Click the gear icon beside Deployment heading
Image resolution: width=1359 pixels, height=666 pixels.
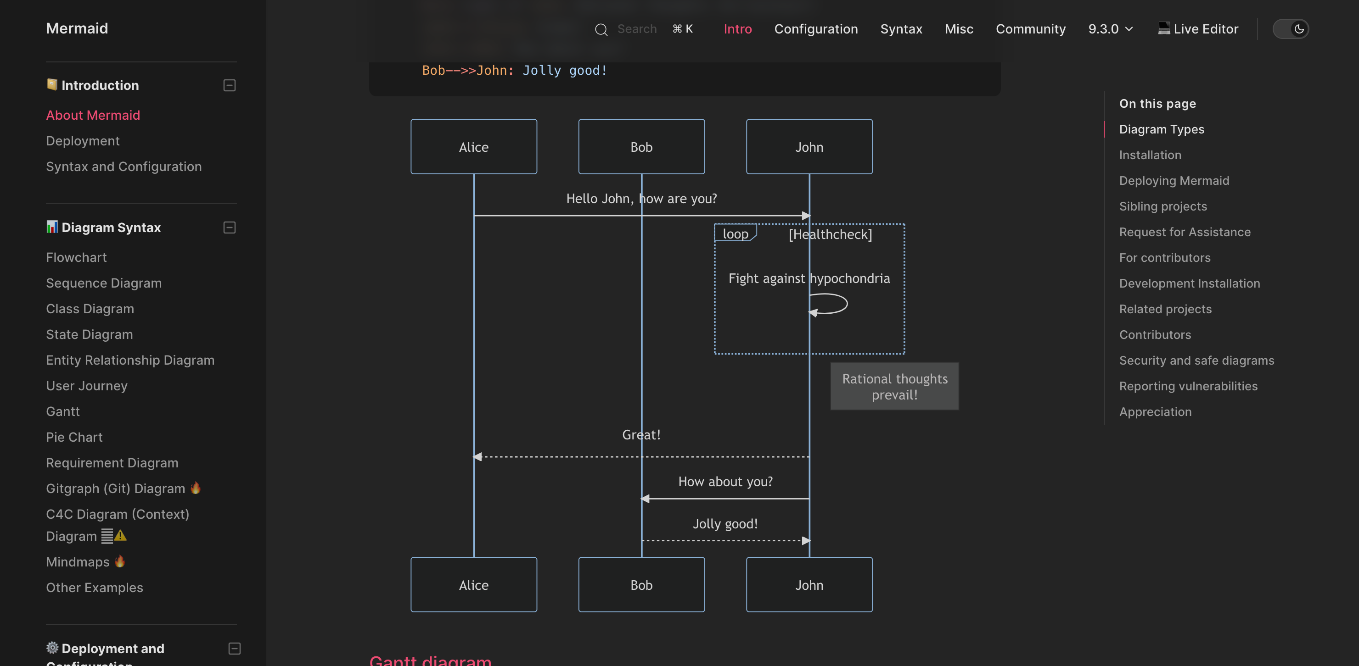click(52, 647)
